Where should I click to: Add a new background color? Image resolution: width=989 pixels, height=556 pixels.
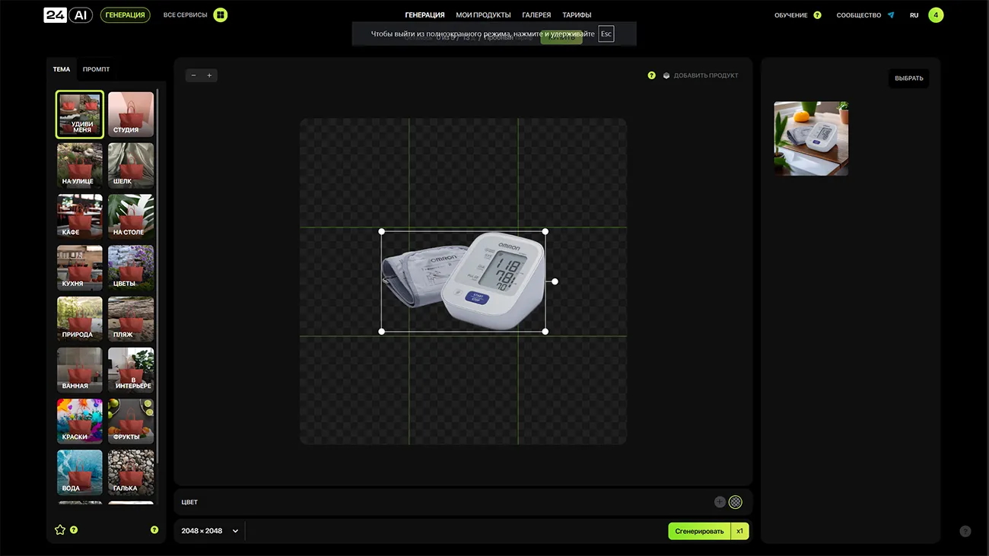pos(720,502)
